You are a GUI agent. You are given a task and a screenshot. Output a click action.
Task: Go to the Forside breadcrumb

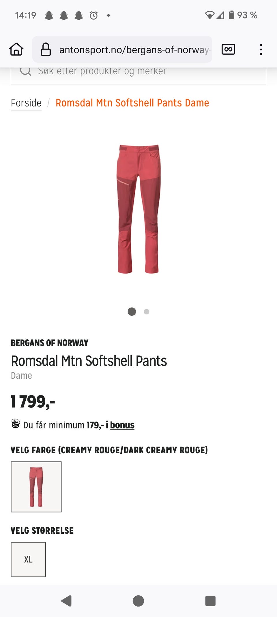coord(26,103)
